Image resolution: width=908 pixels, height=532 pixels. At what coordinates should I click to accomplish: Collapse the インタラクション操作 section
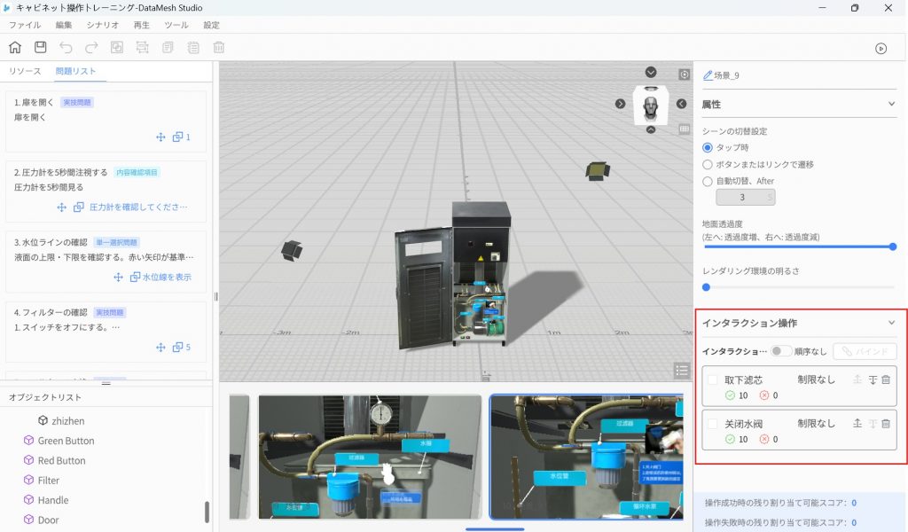pos(891,323)
